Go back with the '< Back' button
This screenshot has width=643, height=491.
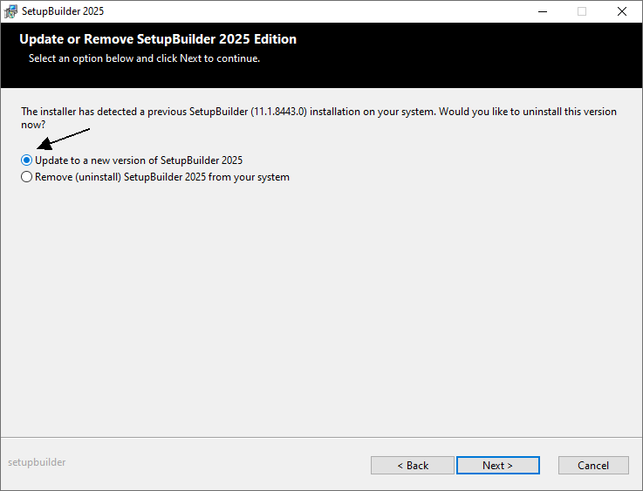pos(413,465)
